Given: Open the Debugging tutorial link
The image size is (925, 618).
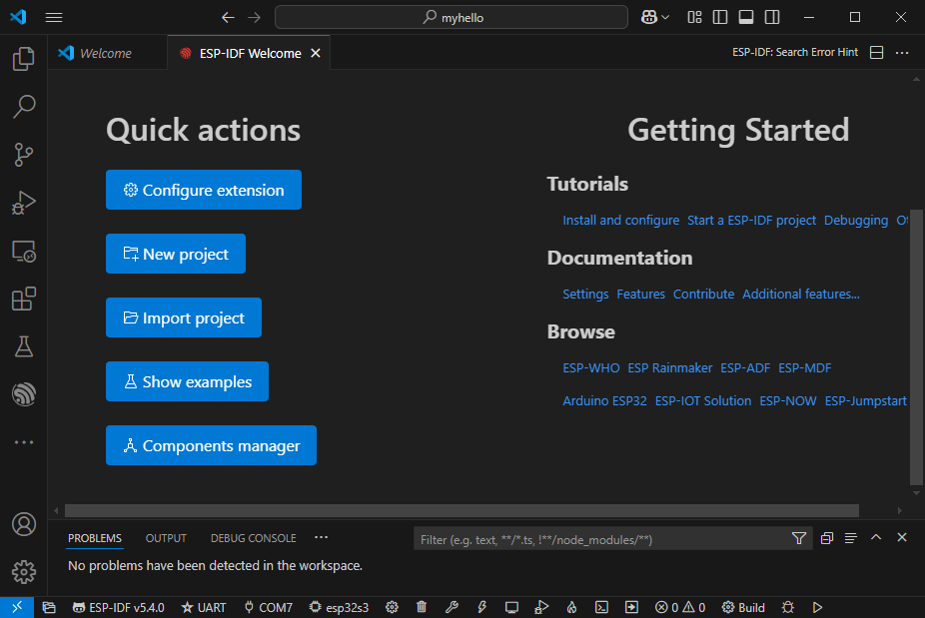Looking at the screenshot, I should [856, 220].
